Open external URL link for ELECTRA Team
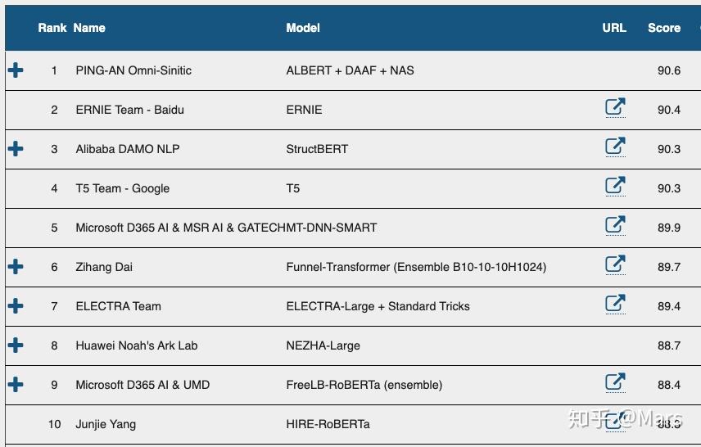The height and width of the screenshot is (447, 701). pos(614,305)
